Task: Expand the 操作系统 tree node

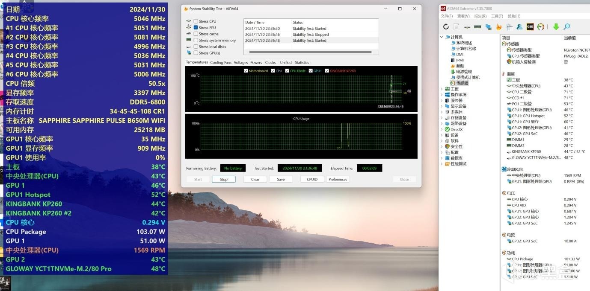Action: point(442,95)
